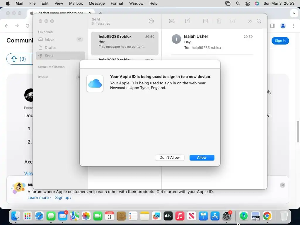Click the date and time in the menu bar
300x225 pixels.
[x=279, y=4]
